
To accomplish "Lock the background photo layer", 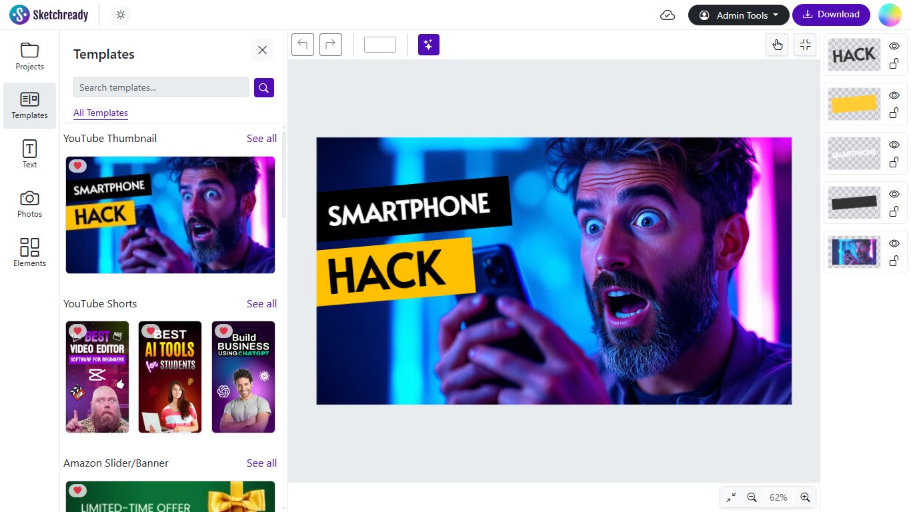I will [x=894, y=261].
